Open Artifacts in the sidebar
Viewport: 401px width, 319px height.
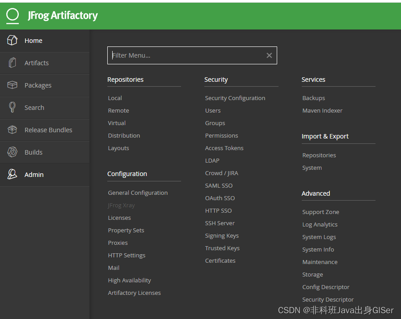click(x=37, y=63)
